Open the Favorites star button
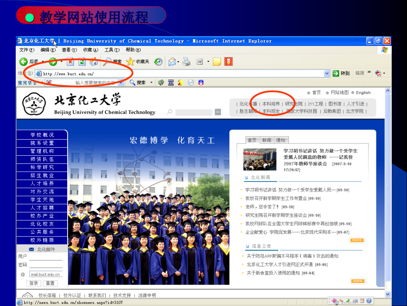Image resolution: width=407 pixels, height=306 pixels. coord(130,62)
